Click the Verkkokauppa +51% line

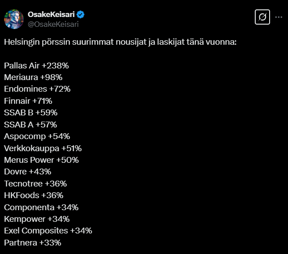pos(43,148)
